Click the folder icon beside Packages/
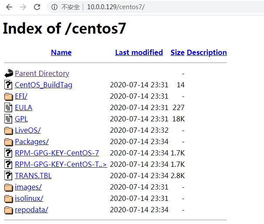Screen dimensions: 264x224 click(x=9, y=141)
